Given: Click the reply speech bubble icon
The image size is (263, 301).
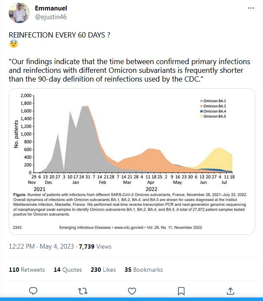Looking at the screenshot, I should (x=33, y=291).
